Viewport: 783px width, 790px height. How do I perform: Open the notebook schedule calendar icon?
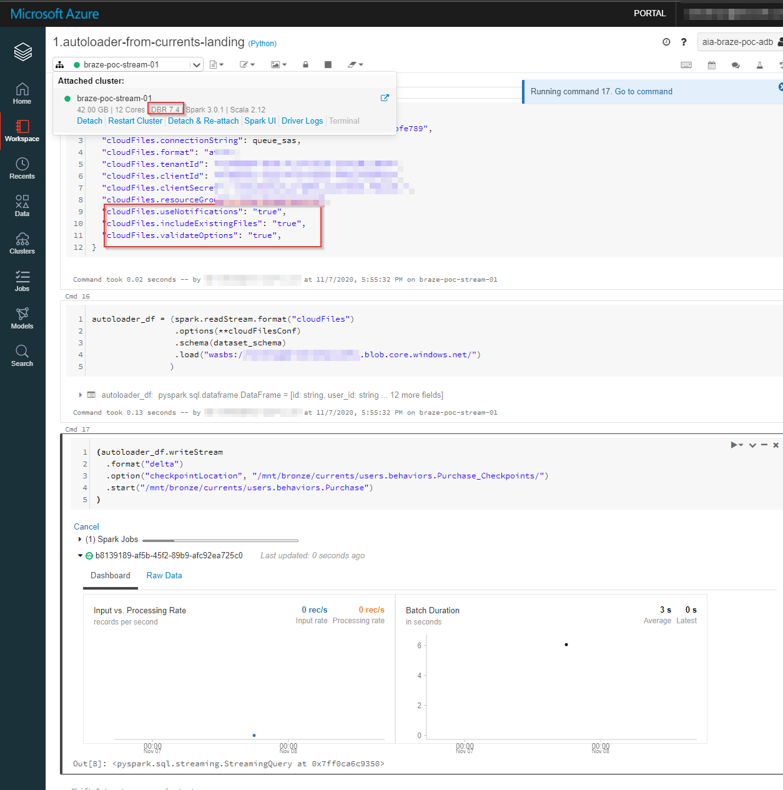[x=711, y=64]
